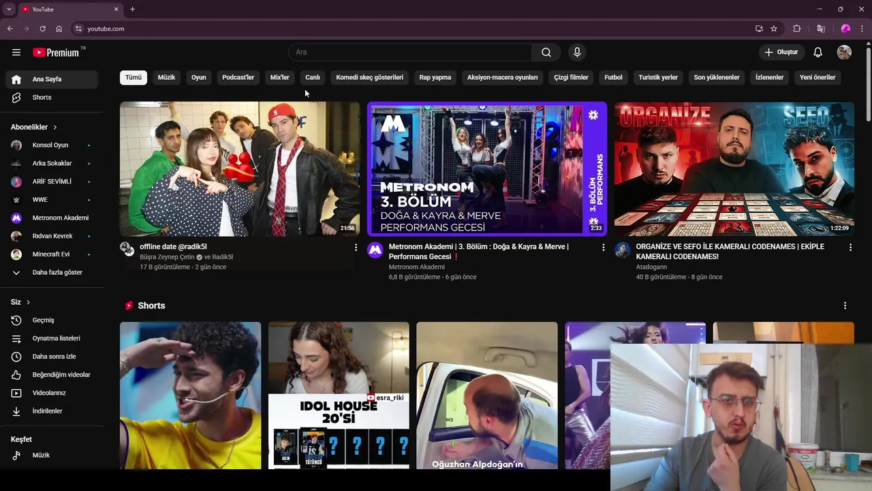Select Komedi skeç gösterileri chip

click(x=370, y=78)
